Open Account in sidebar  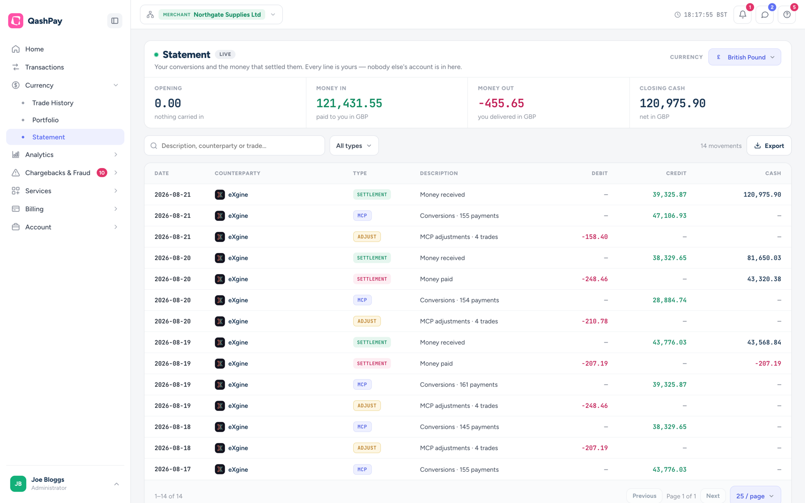pyautogui.click(x=65, y=227)
